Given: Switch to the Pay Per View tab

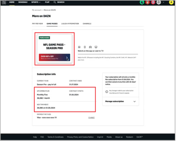Looking at the screenshot, I should tap(38, 24).
